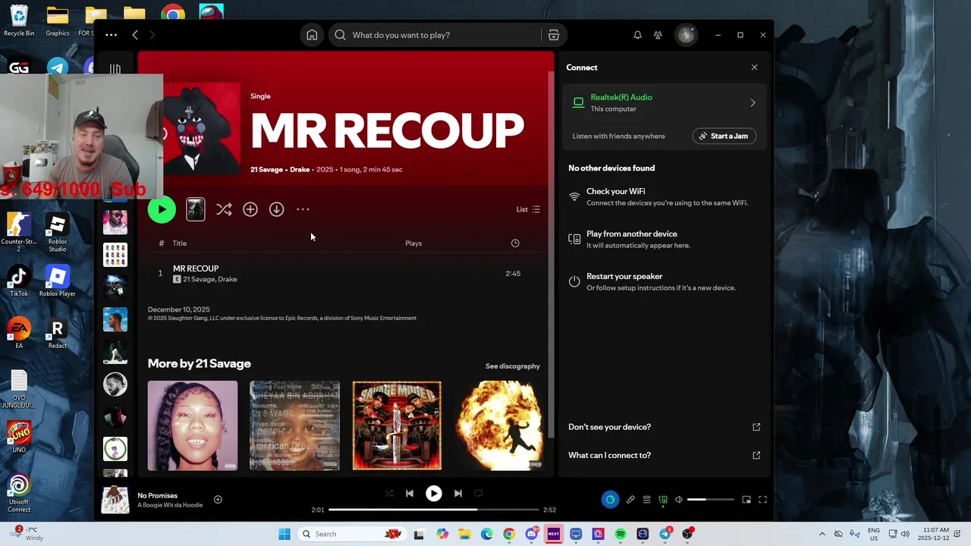Open the List view options dropdown

click(528, 209)
